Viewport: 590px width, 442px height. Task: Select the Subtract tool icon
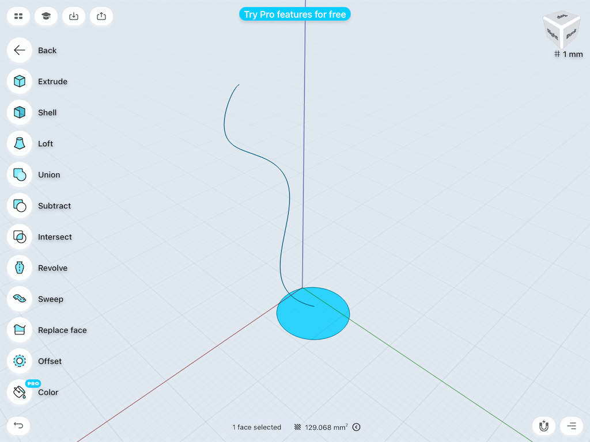click(x=20, y=205)
